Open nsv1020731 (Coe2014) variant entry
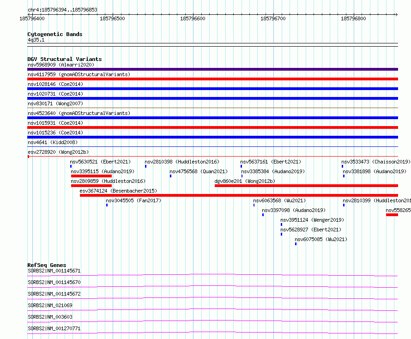Image resolution: width=411 pixels, height=339 pixels. pyautogui.click(x=55, y=94)
